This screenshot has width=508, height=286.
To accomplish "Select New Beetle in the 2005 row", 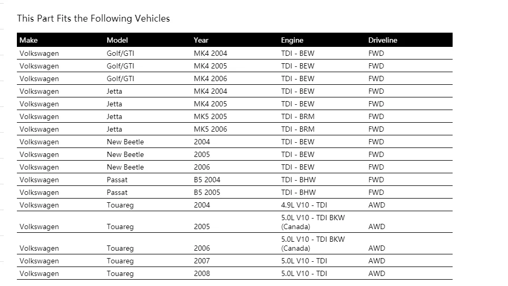I will [x=125, y=154].
